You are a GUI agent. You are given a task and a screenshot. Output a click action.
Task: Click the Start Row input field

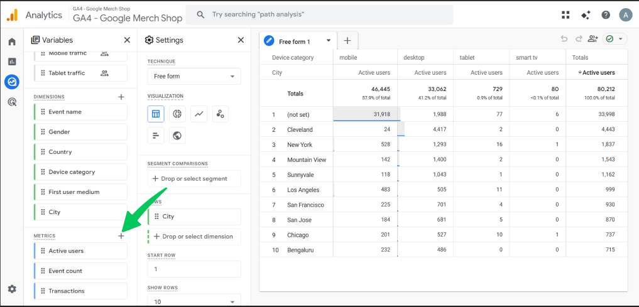194,269
